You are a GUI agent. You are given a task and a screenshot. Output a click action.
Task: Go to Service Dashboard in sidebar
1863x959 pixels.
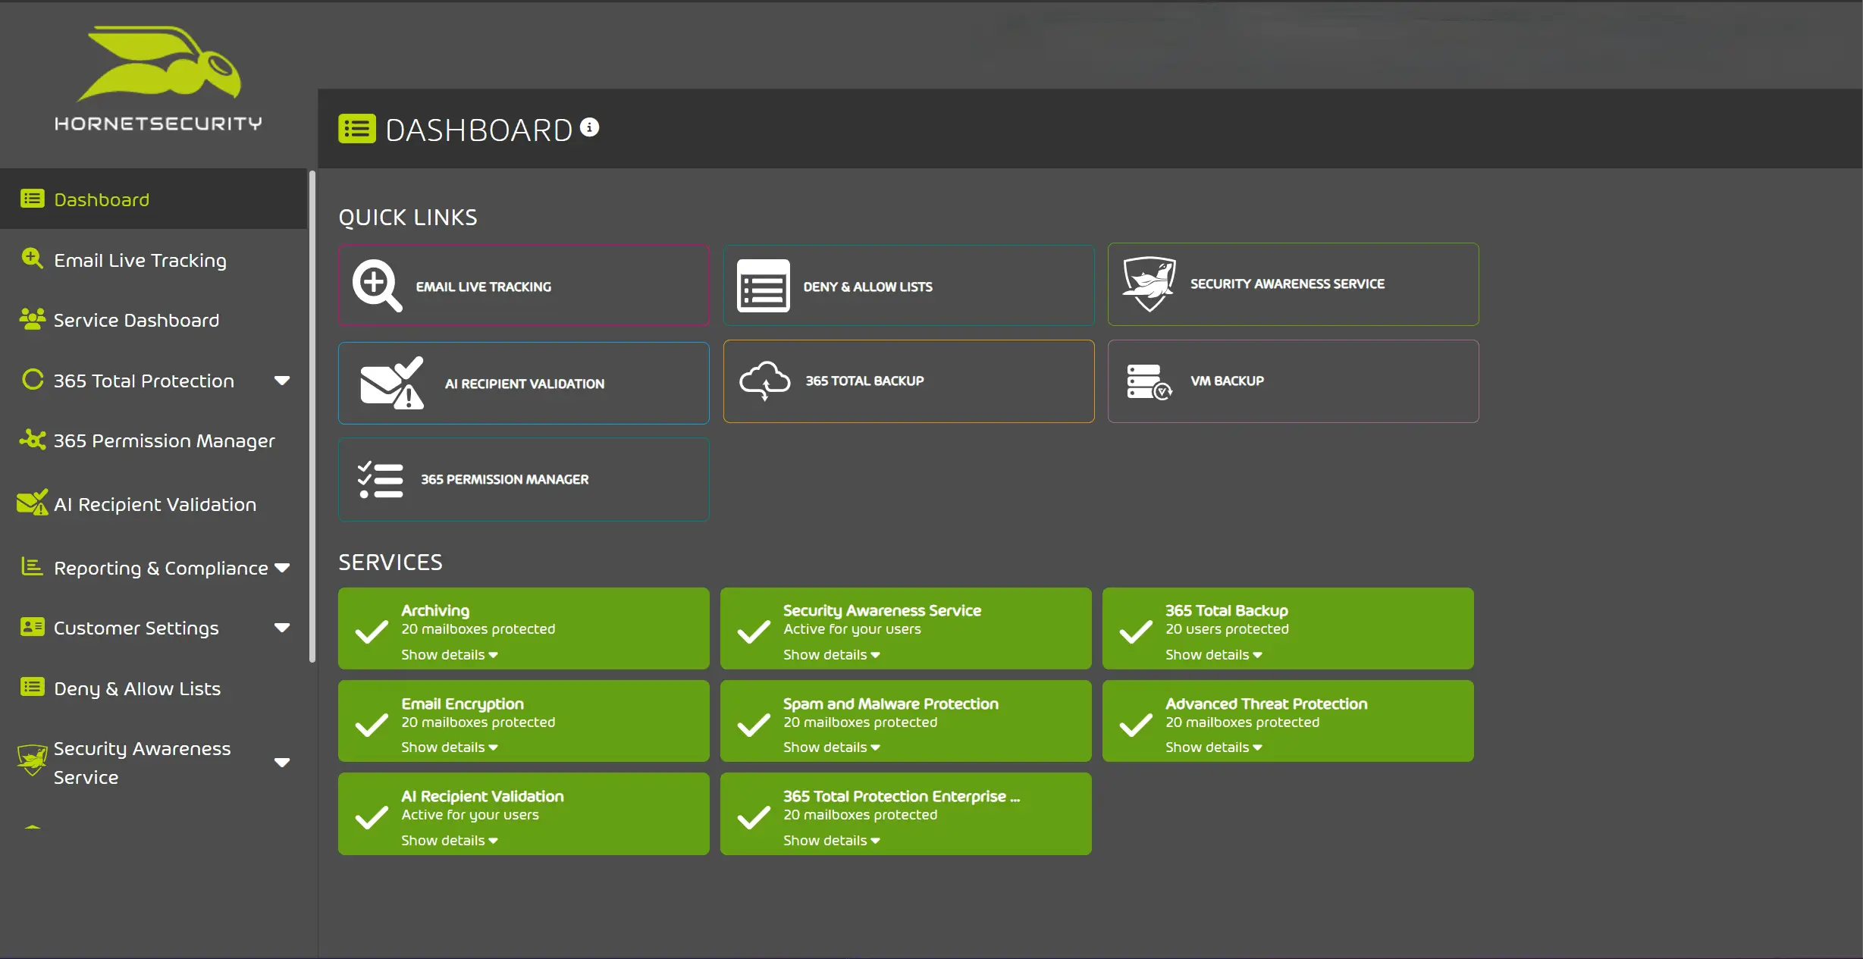(x=154, y=320)
